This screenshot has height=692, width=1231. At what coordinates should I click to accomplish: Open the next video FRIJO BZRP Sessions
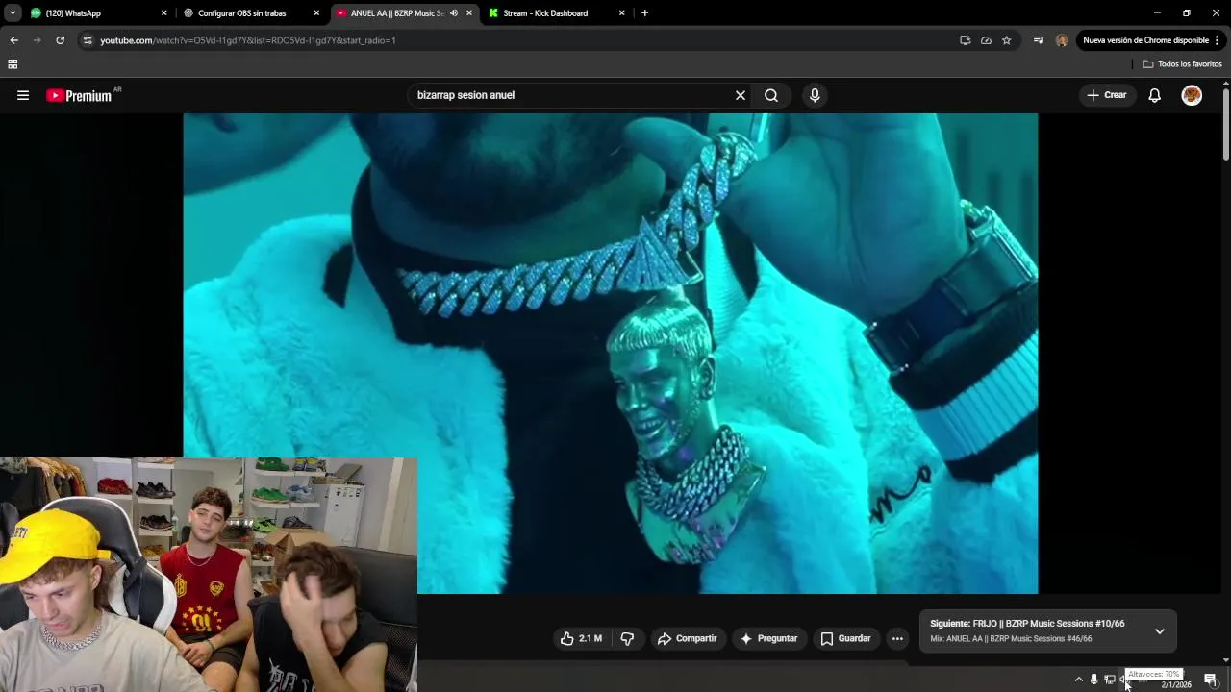tap(1027, 624)
